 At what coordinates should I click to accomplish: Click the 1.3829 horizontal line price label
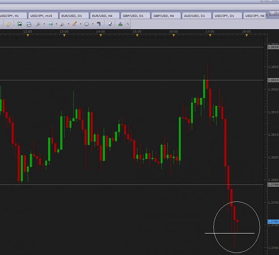tap(273, 47)
